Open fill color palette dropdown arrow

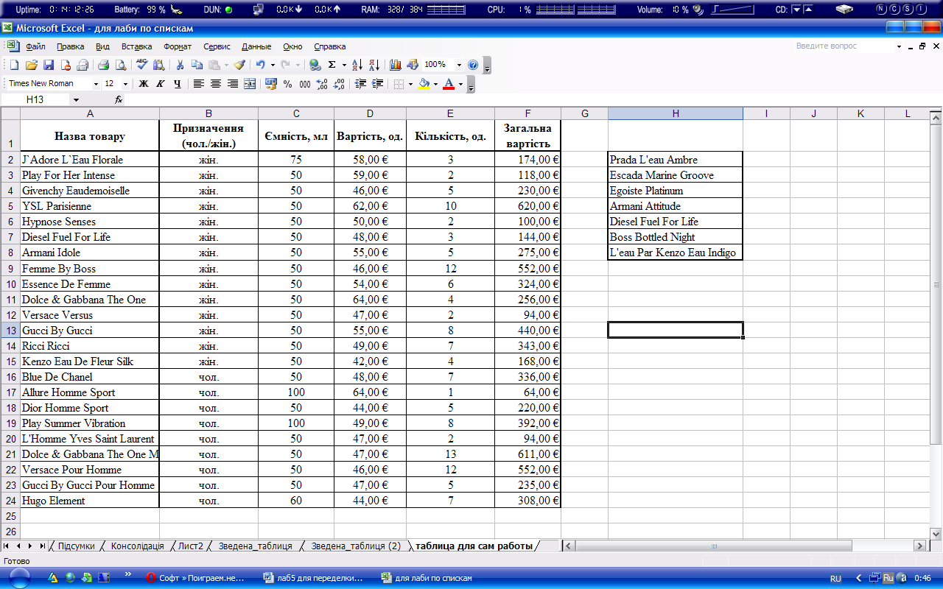(435, 84)
